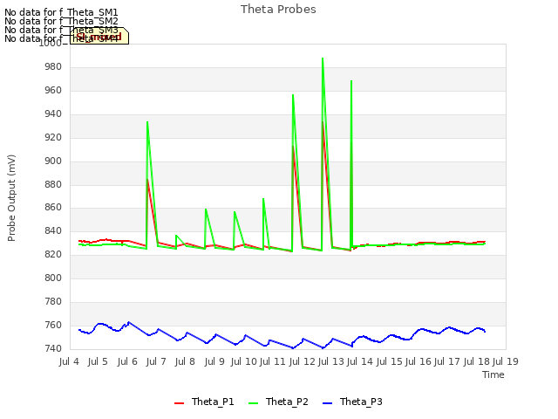
Task: Click the 740 y-axis tick label
Action: [x=53, y=349]
